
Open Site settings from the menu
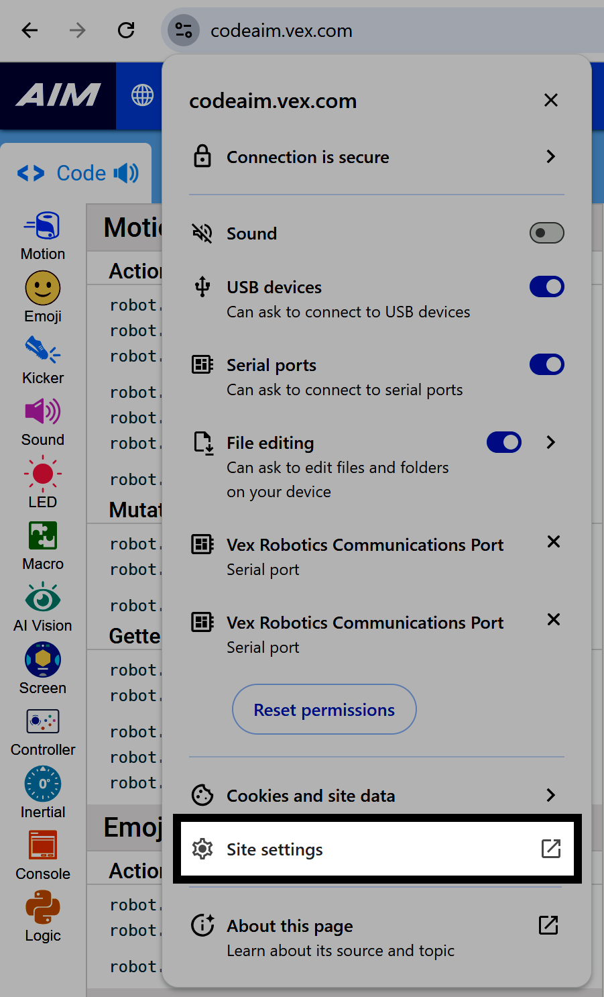(x=377, y=849)
